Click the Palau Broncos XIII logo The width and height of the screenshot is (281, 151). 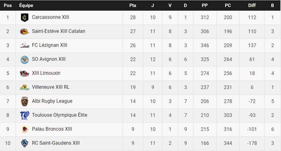24,129
